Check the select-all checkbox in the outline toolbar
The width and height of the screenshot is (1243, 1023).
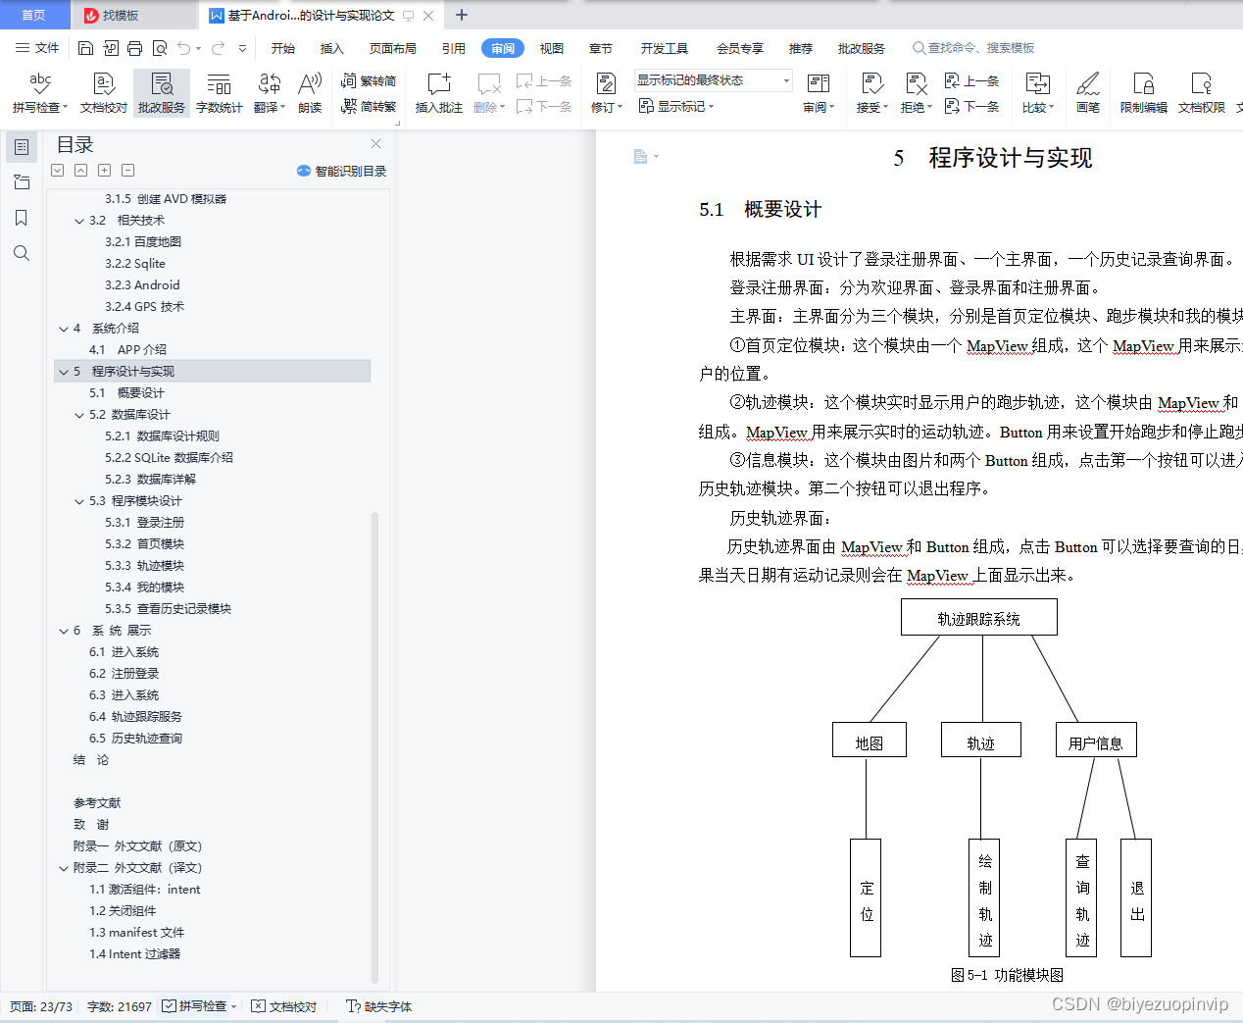point(57,170)
